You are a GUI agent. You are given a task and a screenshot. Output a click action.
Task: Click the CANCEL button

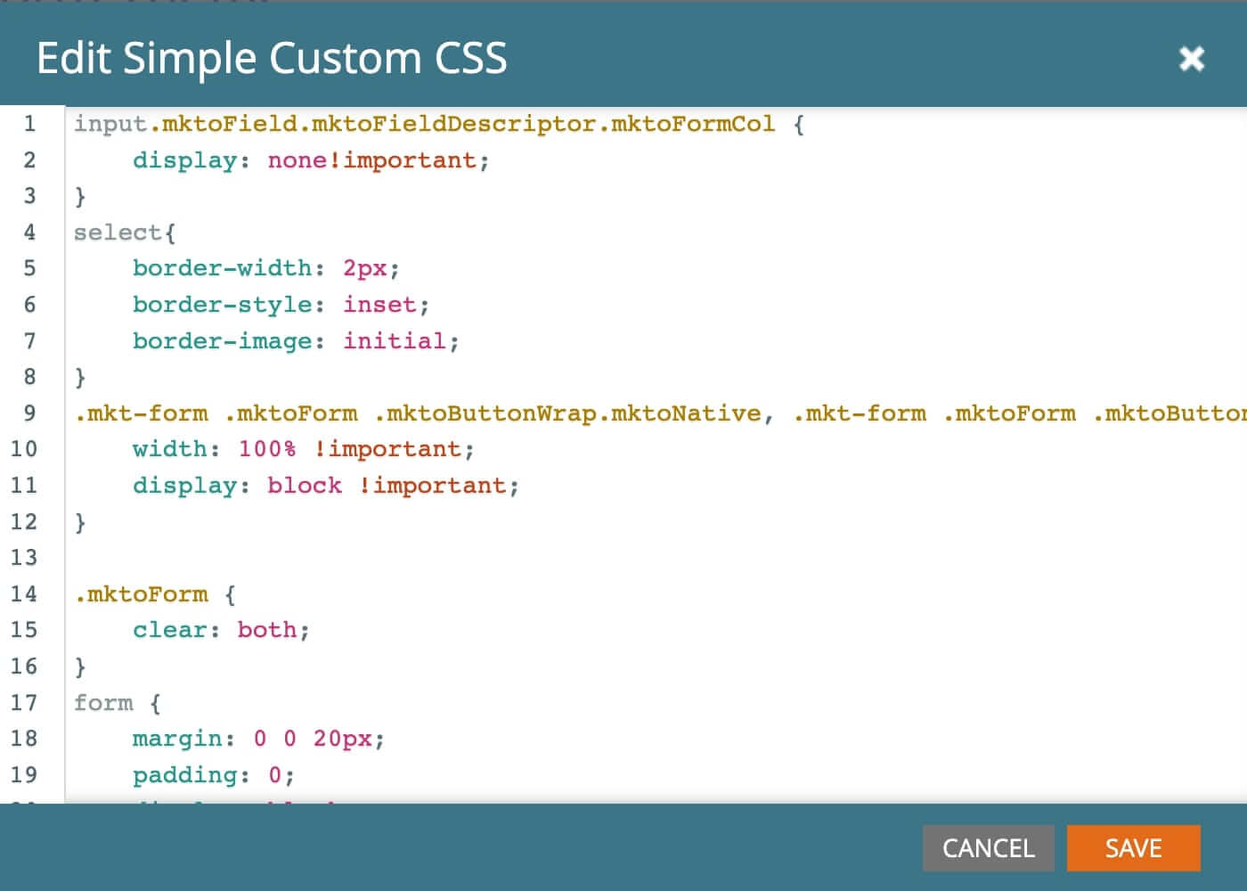point(988,847)
